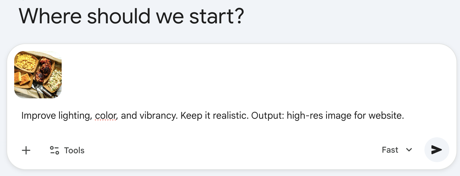Image resolution: width=460 pixels, height=176 pixels.
Task: Click the plus icon to add files
Action: [x=26, y=150]
